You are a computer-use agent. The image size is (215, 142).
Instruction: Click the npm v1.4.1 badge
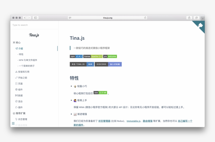coord(76,56)
